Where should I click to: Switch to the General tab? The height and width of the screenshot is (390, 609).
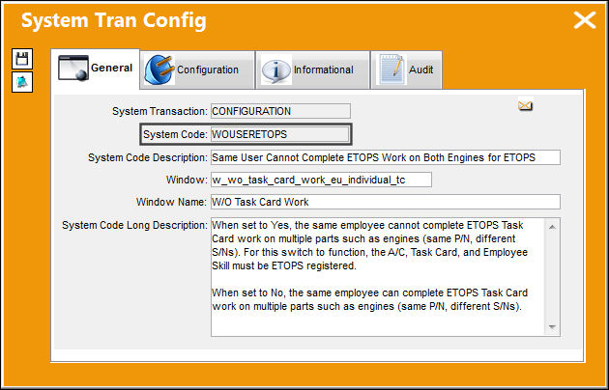click(96, 69)
